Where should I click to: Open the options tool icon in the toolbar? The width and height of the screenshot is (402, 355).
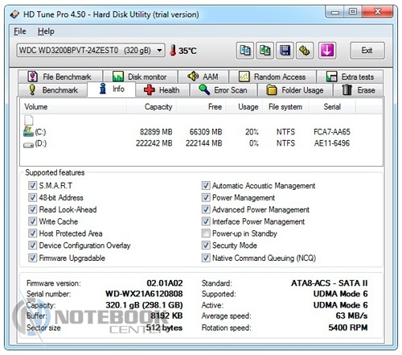coord(305,50)
